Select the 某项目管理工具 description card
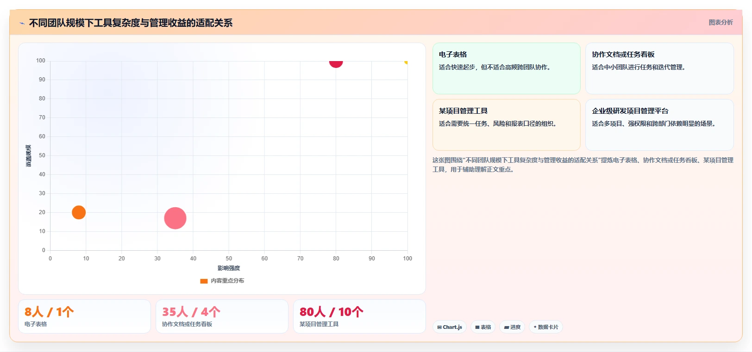The width and height of the screenshot is (752, 352). 506,125
